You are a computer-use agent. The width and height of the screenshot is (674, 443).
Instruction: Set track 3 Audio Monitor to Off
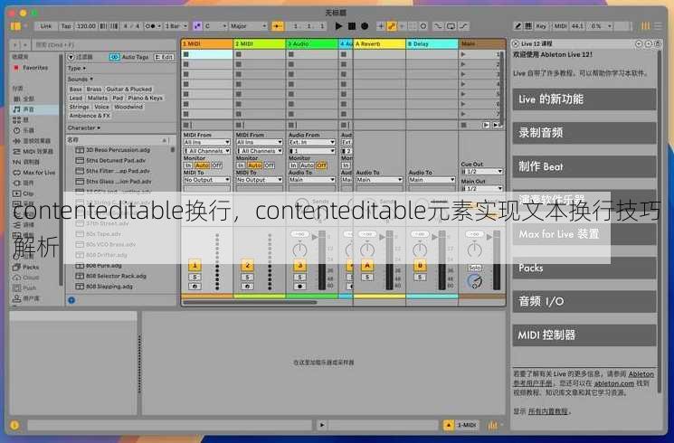(x=321, y=165)
